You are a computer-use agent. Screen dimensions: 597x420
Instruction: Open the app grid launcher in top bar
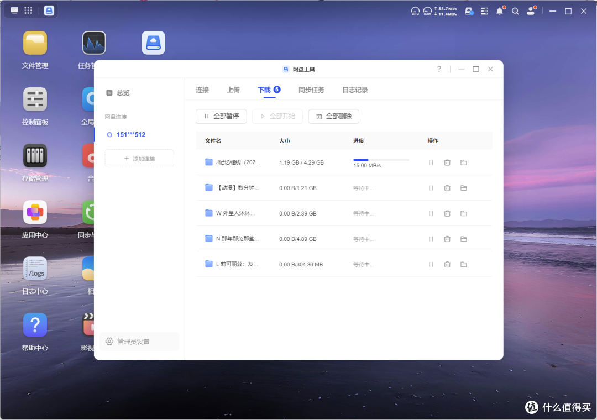click(x=28, y=11)
